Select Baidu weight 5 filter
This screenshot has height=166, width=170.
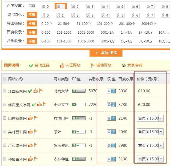tap(120, 6)
